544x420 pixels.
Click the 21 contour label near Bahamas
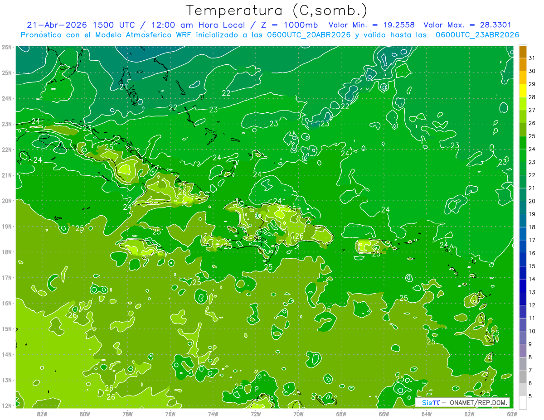click(123, 87)
